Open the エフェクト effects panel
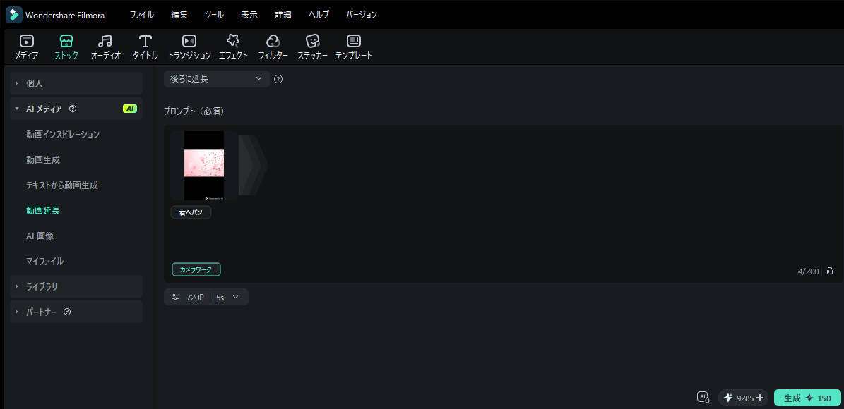Image resolution: width=844 pixels, height=409 pixels. [233, 47]
